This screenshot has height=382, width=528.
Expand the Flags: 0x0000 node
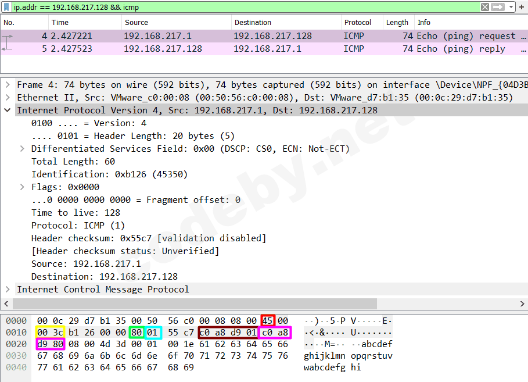[22, 187]
